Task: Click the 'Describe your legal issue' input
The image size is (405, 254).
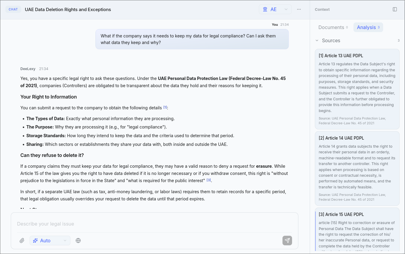Action: pos(155,224)
